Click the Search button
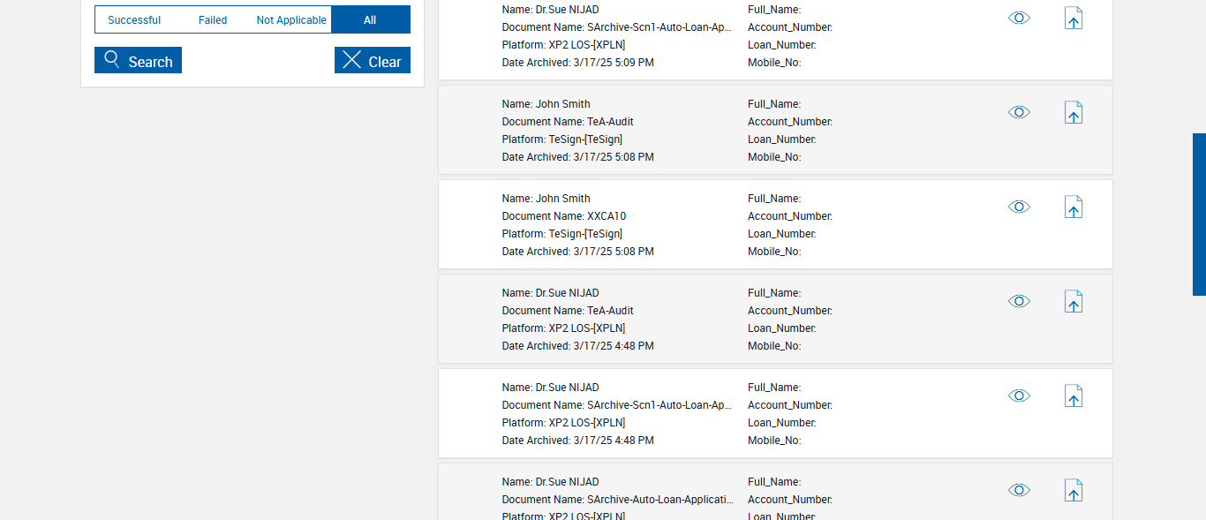The height and width of the screenshot is (520, 1206). pyautogui.click(x=138, y=60)
